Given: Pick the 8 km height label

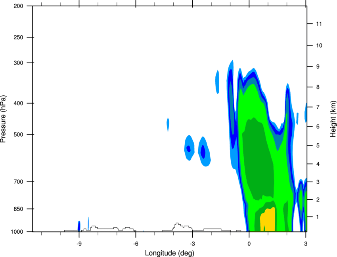Looking at the screenshot, I should [318, 87].
